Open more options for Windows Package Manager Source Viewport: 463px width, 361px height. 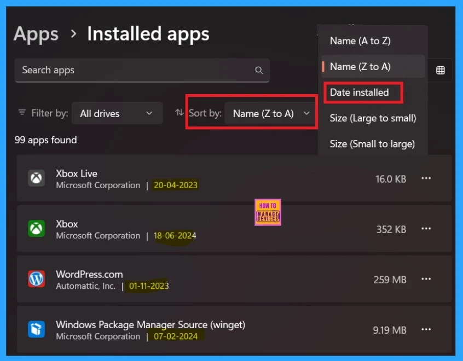pyautogui.click(x=426, y=329)
